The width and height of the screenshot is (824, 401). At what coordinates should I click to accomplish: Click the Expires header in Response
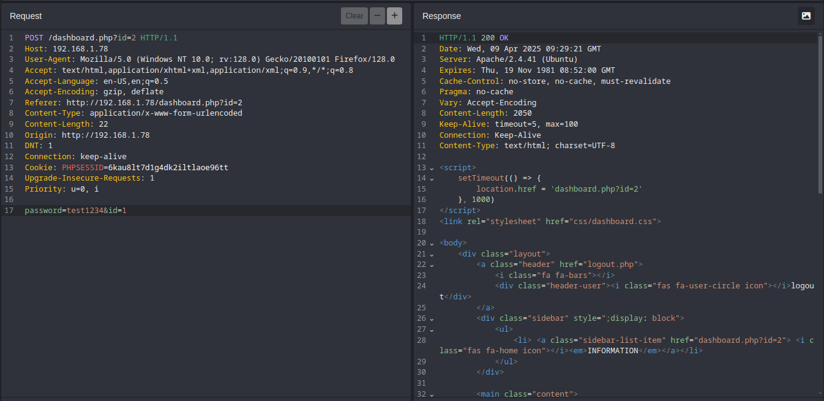[527, 70]
